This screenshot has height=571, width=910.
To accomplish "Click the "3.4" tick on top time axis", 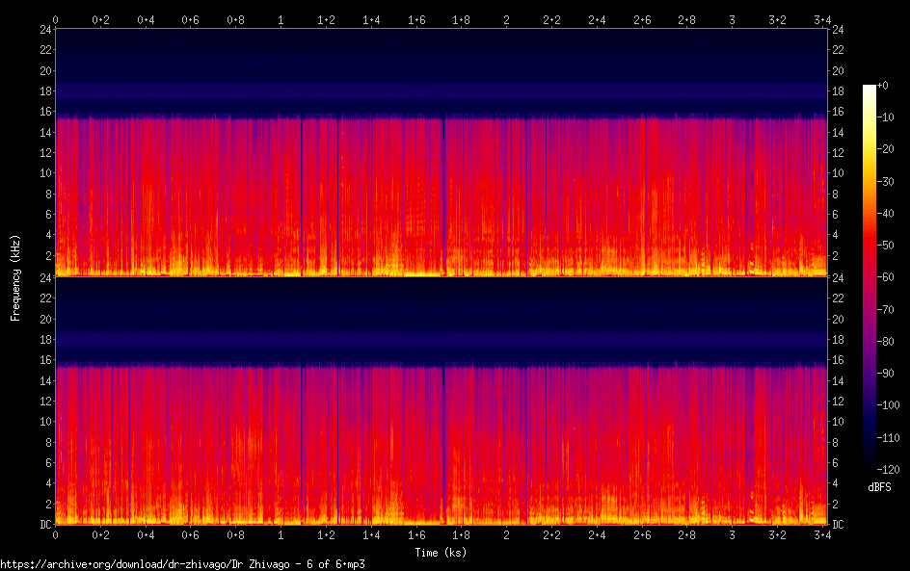I will (822, 18).
